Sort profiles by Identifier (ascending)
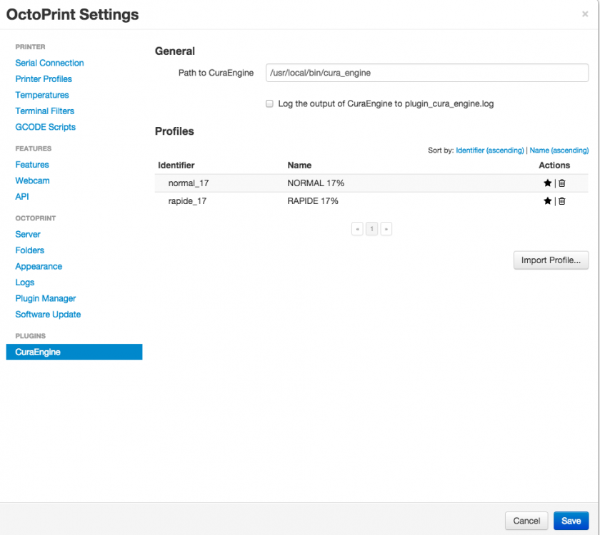This screenshot has width=600, height=535. [489, 151]
